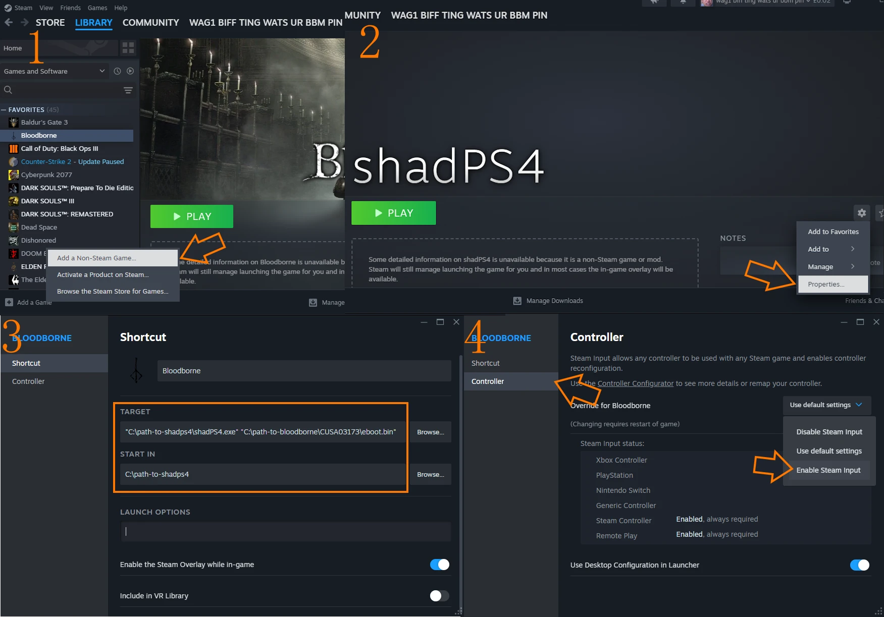
Task: Click the Steam logo menu icon
Action: 8,8
